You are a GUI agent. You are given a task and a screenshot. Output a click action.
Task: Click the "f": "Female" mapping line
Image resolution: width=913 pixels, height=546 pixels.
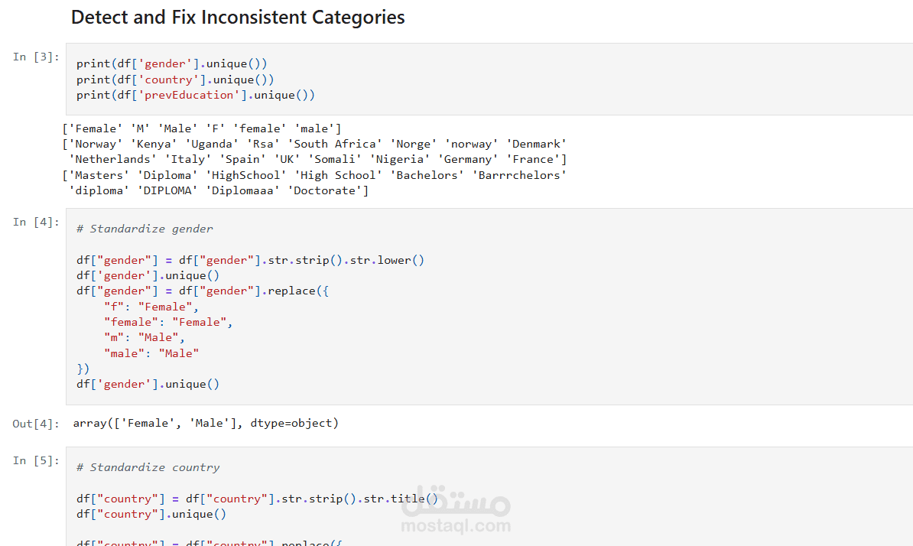pyautogui.click(x=151, y=307)
